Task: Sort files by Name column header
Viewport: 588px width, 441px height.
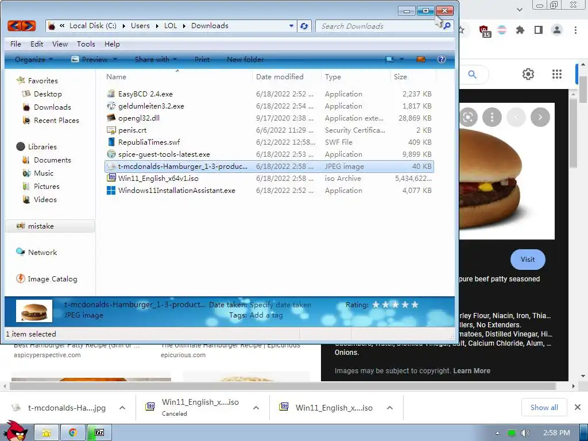Action: pos(177,77)
